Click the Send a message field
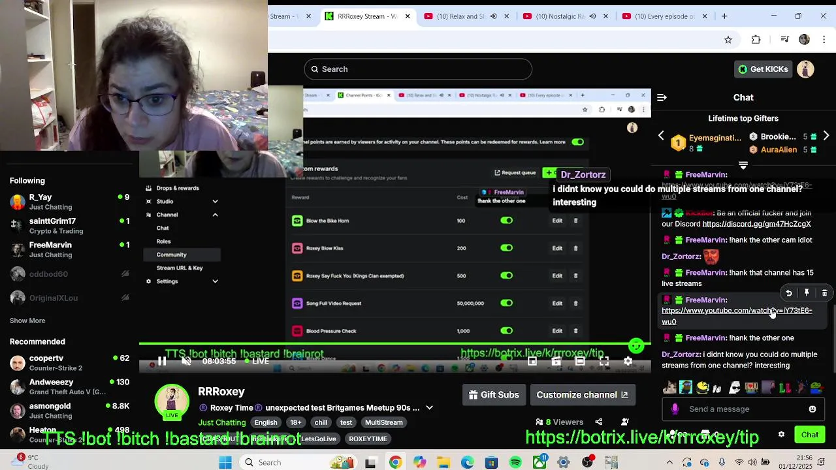 tap(743, 409)
